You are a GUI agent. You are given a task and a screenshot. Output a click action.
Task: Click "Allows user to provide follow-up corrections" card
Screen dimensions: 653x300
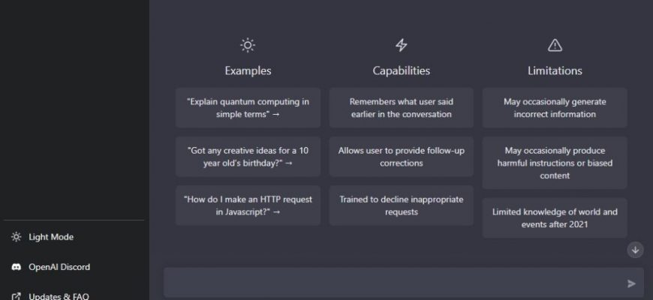pos(401,157)
